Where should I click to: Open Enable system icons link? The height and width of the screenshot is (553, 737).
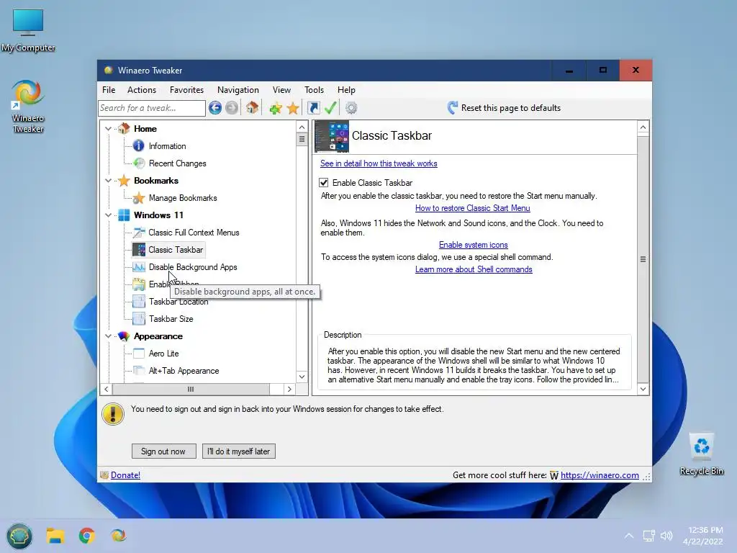(x=474, y=245)
